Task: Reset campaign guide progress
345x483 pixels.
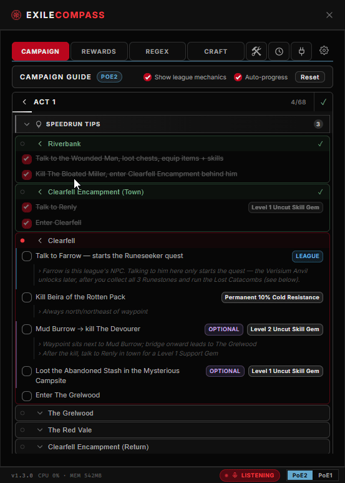Action: pyautogui.click(x=309, y=77)
